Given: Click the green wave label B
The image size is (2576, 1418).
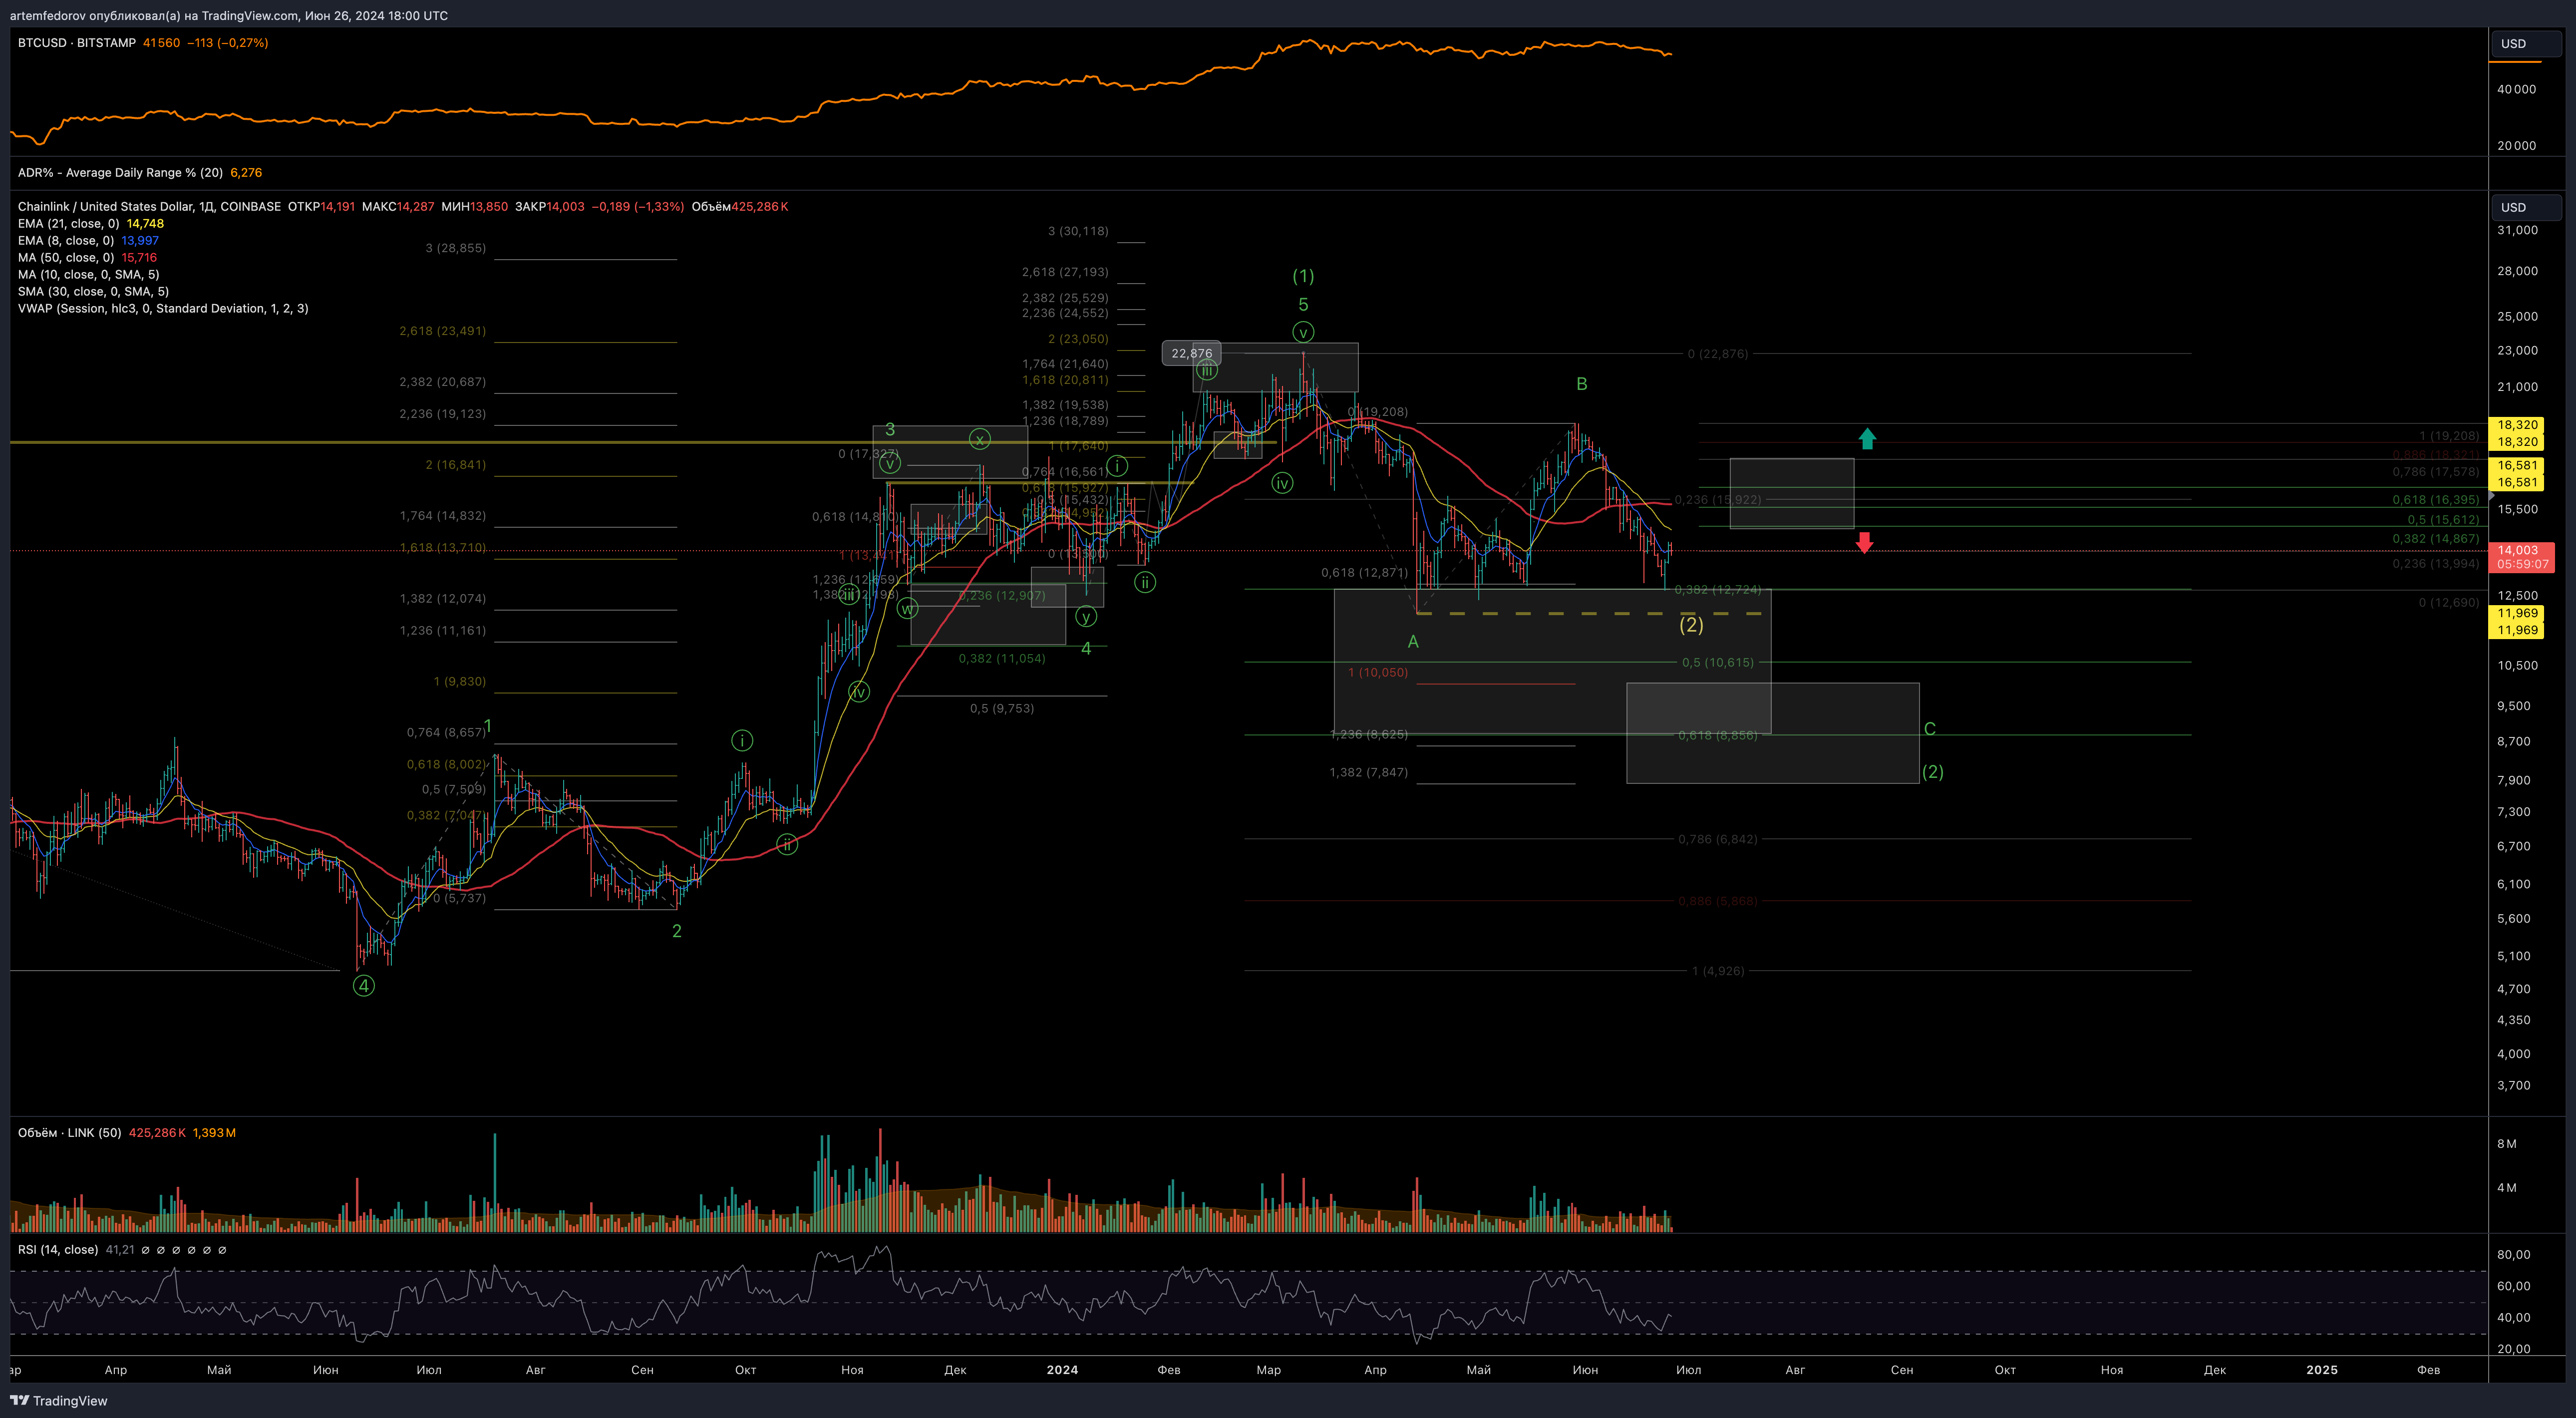Looking at the screenshot, I should click(x=1582, y=384).
